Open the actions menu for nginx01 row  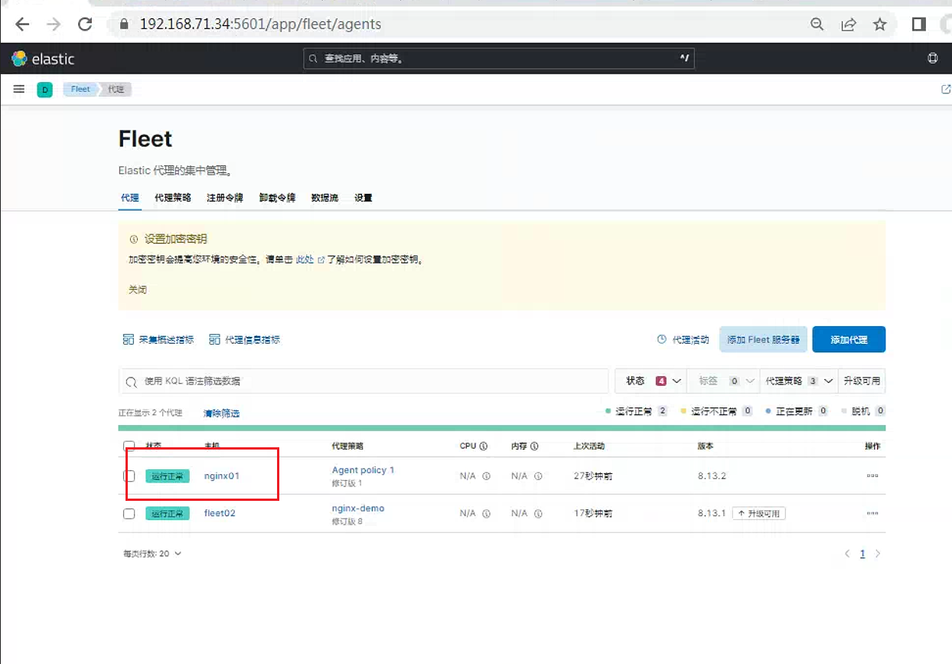pyautogui.click(x=872, y=476)
